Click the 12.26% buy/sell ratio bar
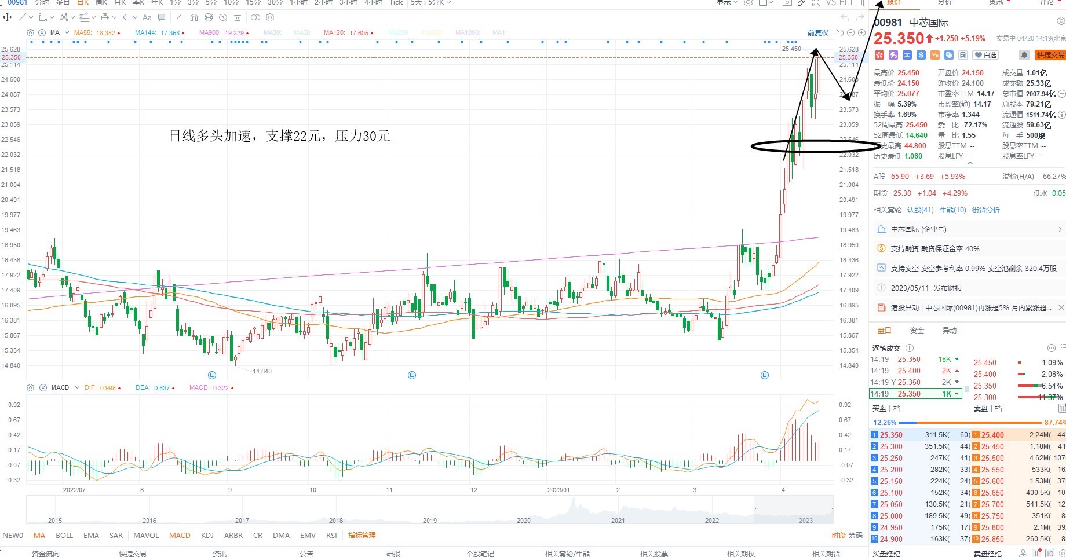Viewport: 1066px width, 557px height. (x=969, y=423)
